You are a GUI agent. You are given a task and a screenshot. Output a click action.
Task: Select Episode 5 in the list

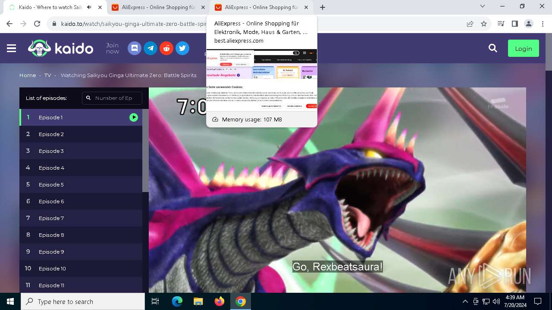coord(81,184)
